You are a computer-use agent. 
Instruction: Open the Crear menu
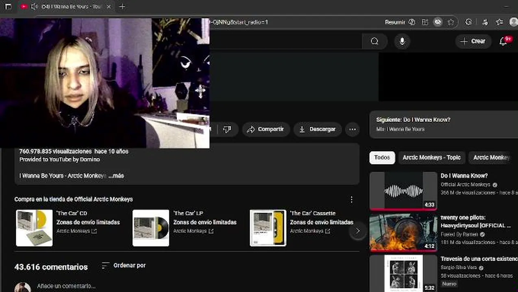click(473, 41)
